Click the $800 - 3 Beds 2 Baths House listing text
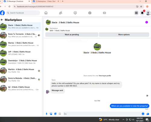This screenshot has height=122, width=151. point(60,31)
